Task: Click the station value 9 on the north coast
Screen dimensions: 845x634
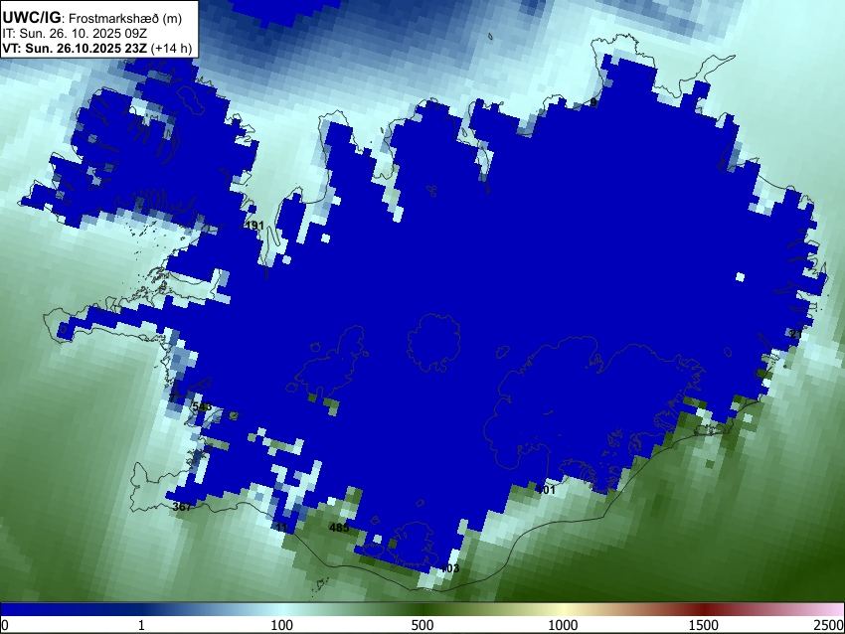Action: click(x=593, y=102)
